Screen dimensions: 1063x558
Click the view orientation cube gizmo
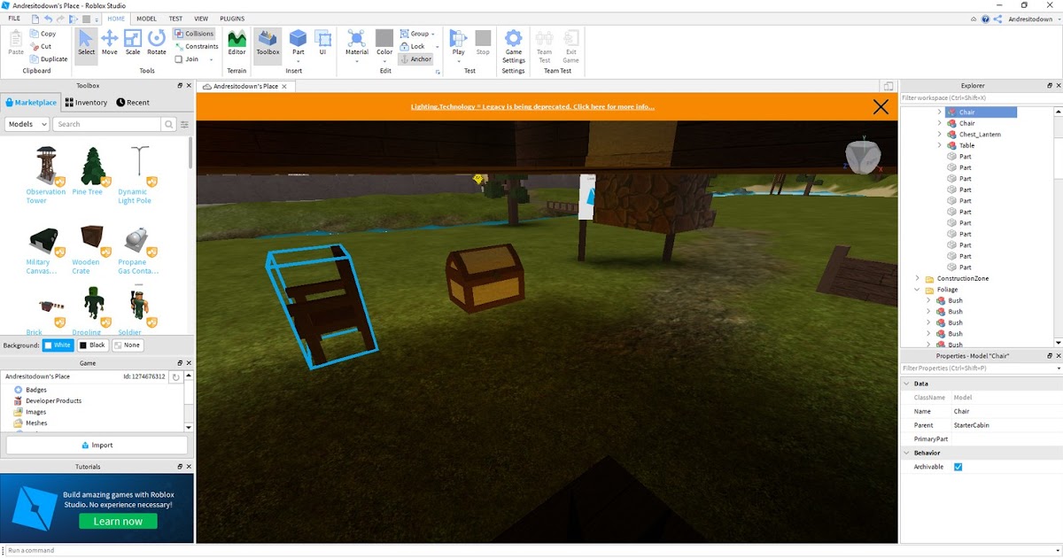pos(861,157)
